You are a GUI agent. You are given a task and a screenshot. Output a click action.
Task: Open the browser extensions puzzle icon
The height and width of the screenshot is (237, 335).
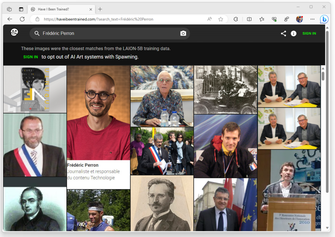pos(236,19)
